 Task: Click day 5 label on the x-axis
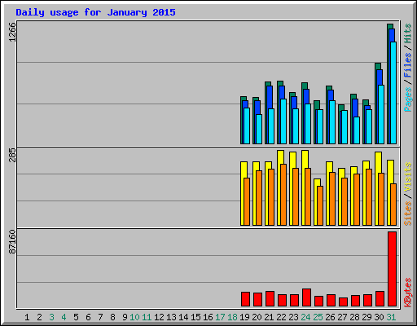pyautogui.click(x=76, y=317)
